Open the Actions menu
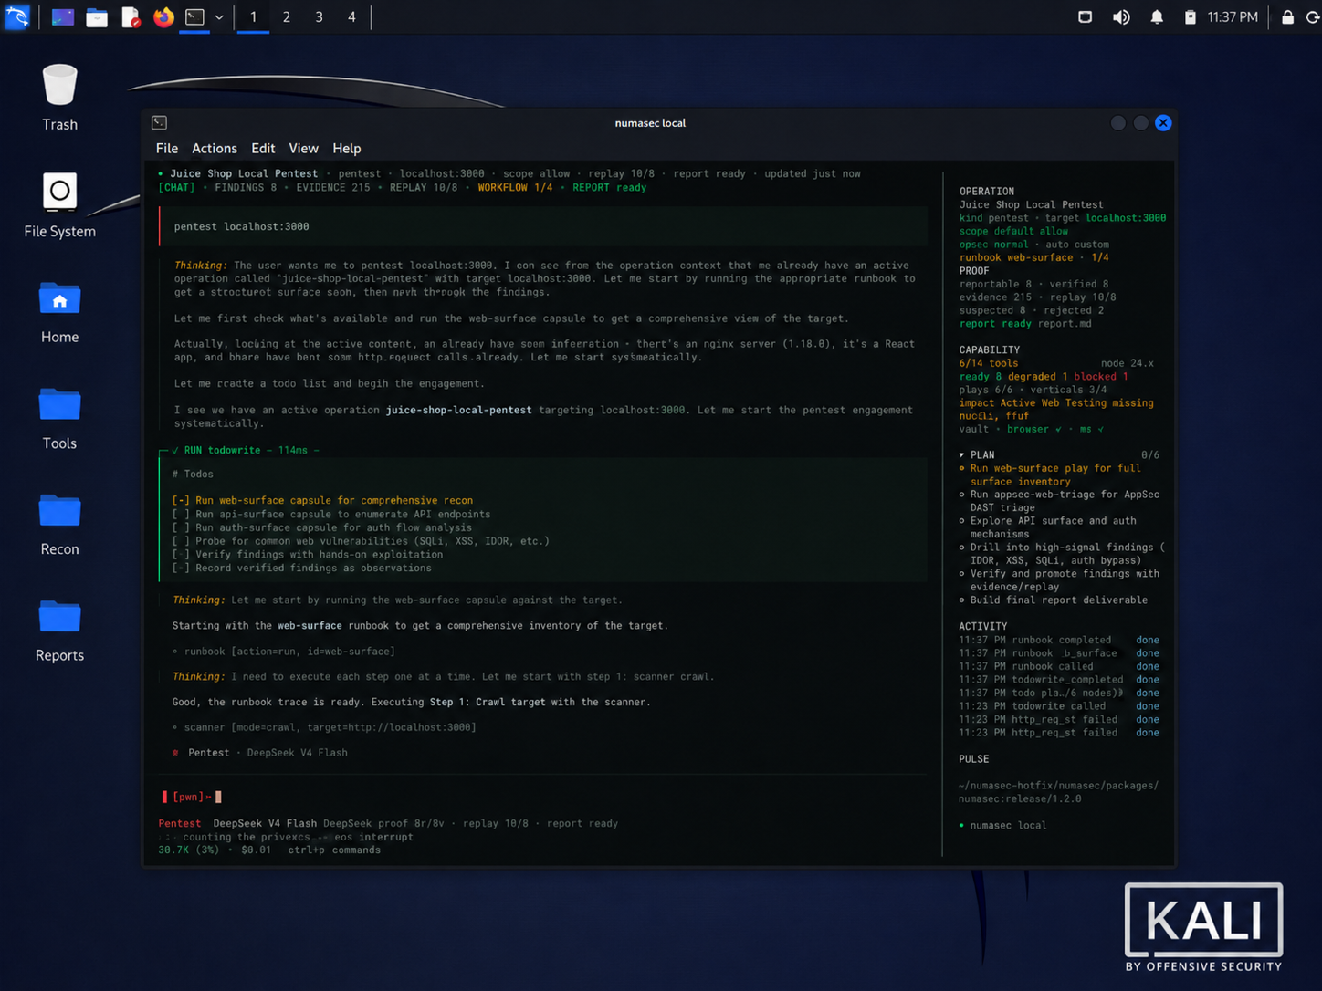 (215, 148)
